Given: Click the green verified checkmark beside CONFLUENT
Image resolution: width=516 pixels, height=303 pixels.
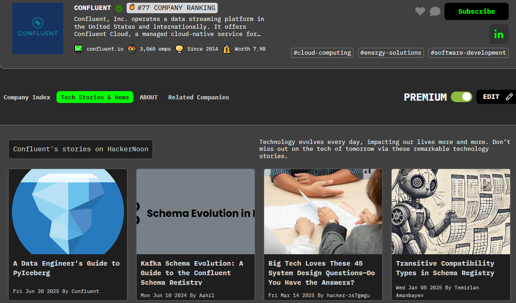Looking at the screenshot, I should (x=118, y=8).
